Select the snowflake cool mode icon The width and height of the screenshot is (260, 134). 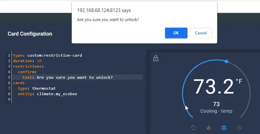pyautogui.click(x=224, y=128)
